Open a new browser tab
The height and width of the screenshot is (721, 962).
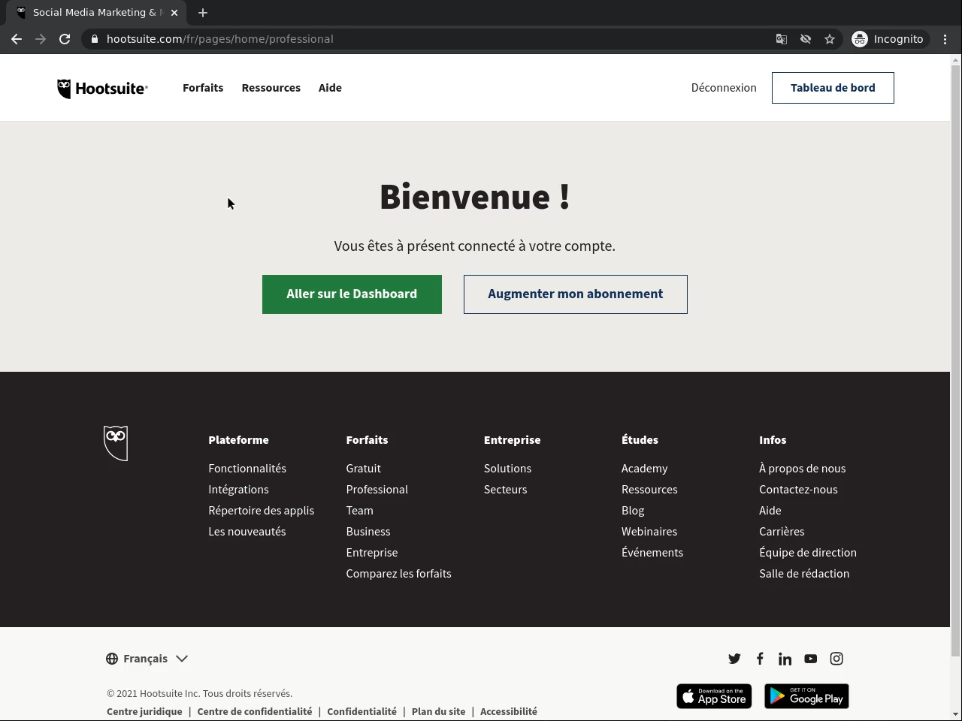(203, 13)
